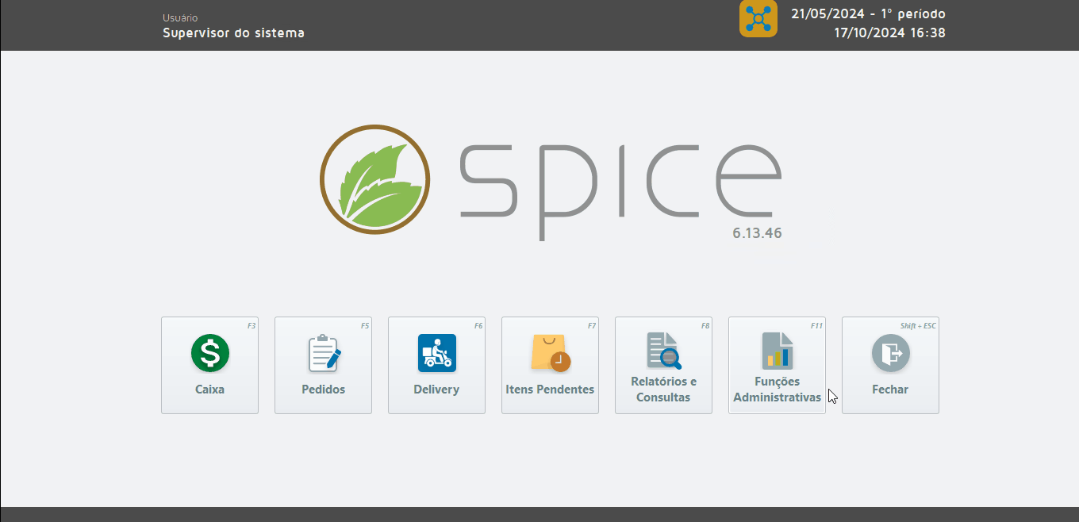
Task: Open Itens Pendentes shopping bag tile
Action: coord(550,366)
